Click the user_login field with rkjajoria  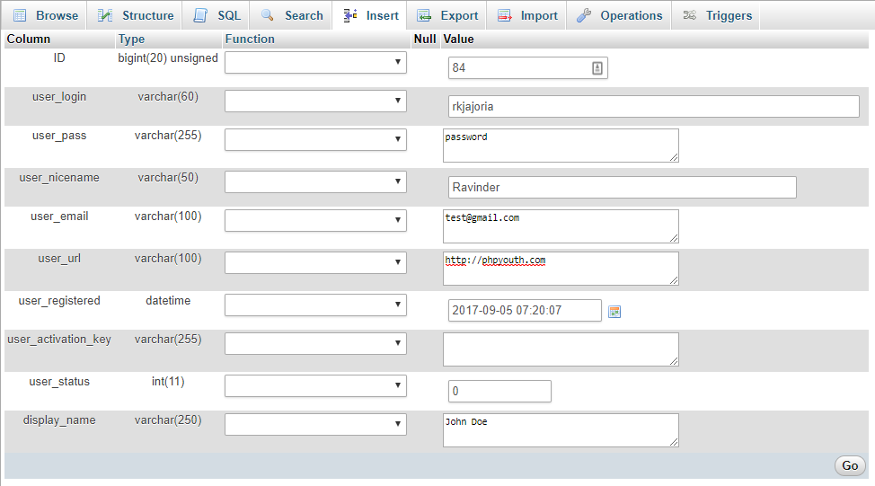click(653, 107)
